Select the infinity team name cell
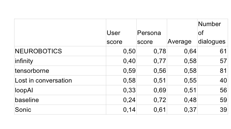 coord(24,61)
